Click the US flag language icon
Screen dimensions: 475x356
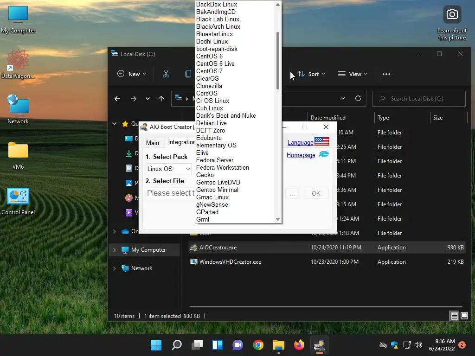tap(322, 141)
